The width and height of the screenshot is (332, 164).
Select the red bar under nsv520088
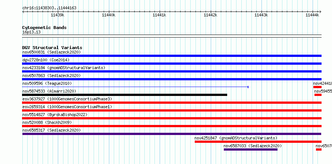click(x=172, y=126)
